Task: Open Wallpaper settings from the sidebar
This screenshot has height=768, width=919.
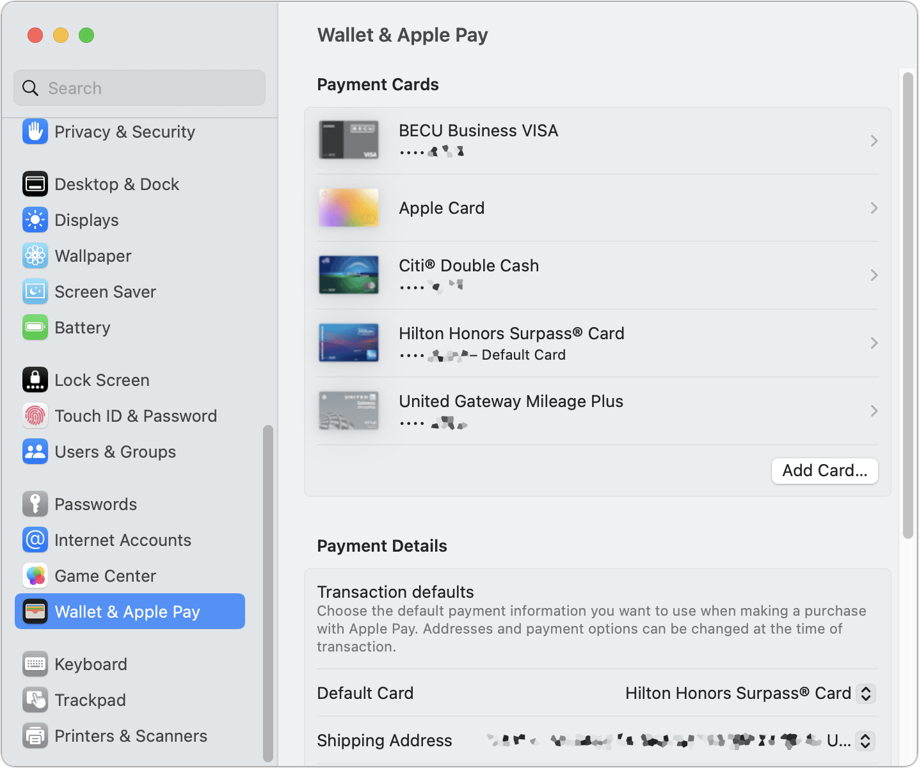Action: pyautogui.click(x=35, y=255)
